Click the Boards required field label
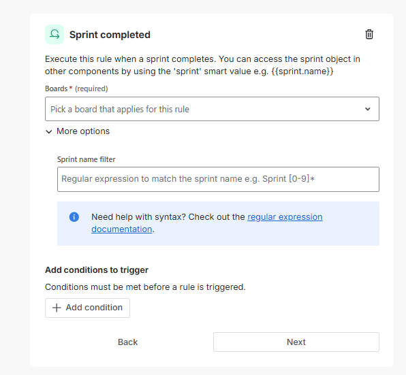406x375 pixels. tap(76, 88)
